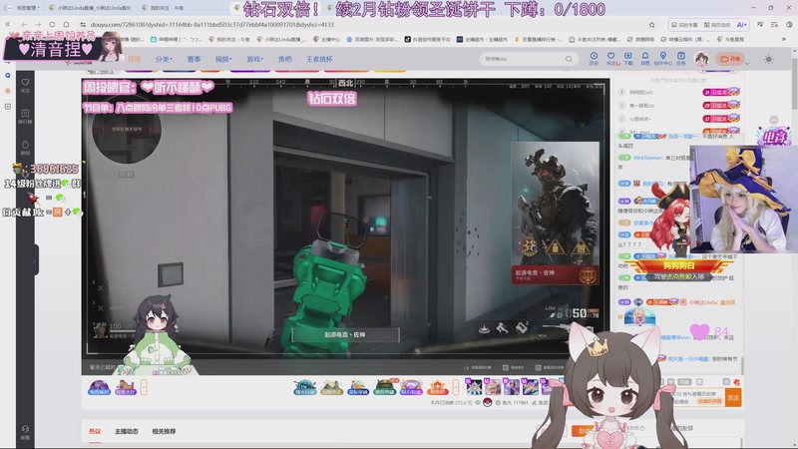Click the AI+ browser button
This screenshot has height=449, width=798.
pyautogui.click(x=741, y=24)
